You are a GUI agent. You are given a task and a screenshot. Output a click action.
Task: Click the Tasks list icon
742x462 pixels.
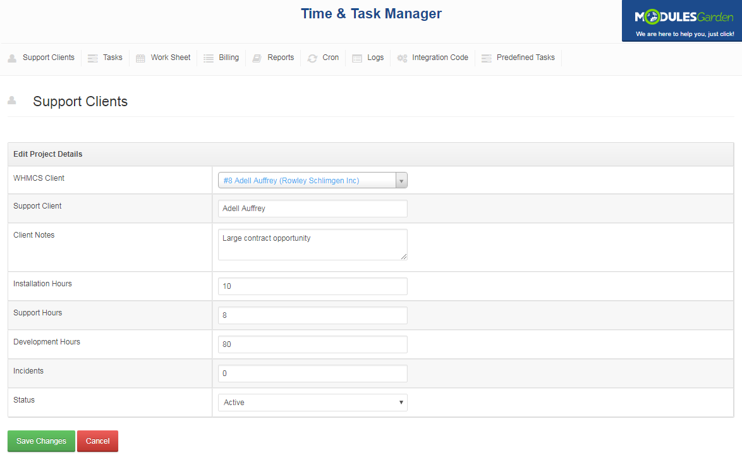point(92,58)
